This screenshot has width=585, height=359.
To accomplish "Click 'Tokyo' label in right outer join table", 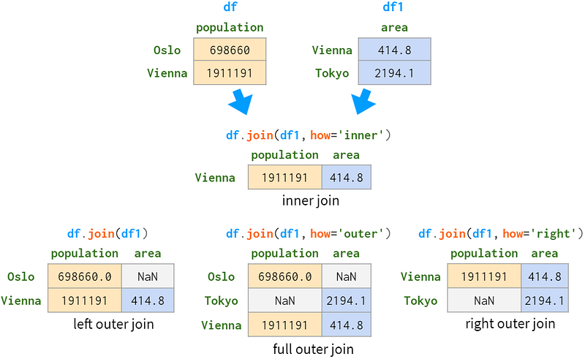I will pos(420,301).
